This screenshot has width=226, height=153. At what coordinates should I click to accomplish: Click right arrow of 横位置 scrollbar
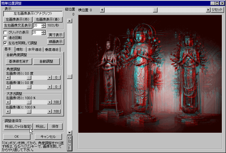coord(208,10)
